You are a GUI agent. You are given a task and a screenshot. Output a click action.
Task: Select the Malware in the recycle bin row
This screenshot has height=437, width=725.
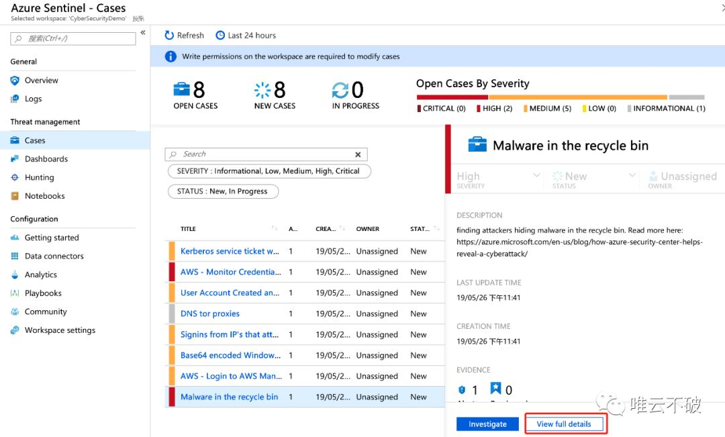pyautogui.click(x=305, y=397)
